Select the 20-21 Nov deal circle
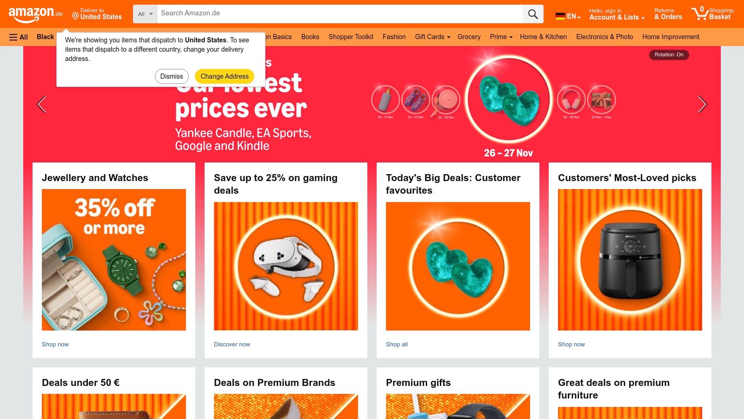Viewport: 744px width, 419px height. point(385,100)
